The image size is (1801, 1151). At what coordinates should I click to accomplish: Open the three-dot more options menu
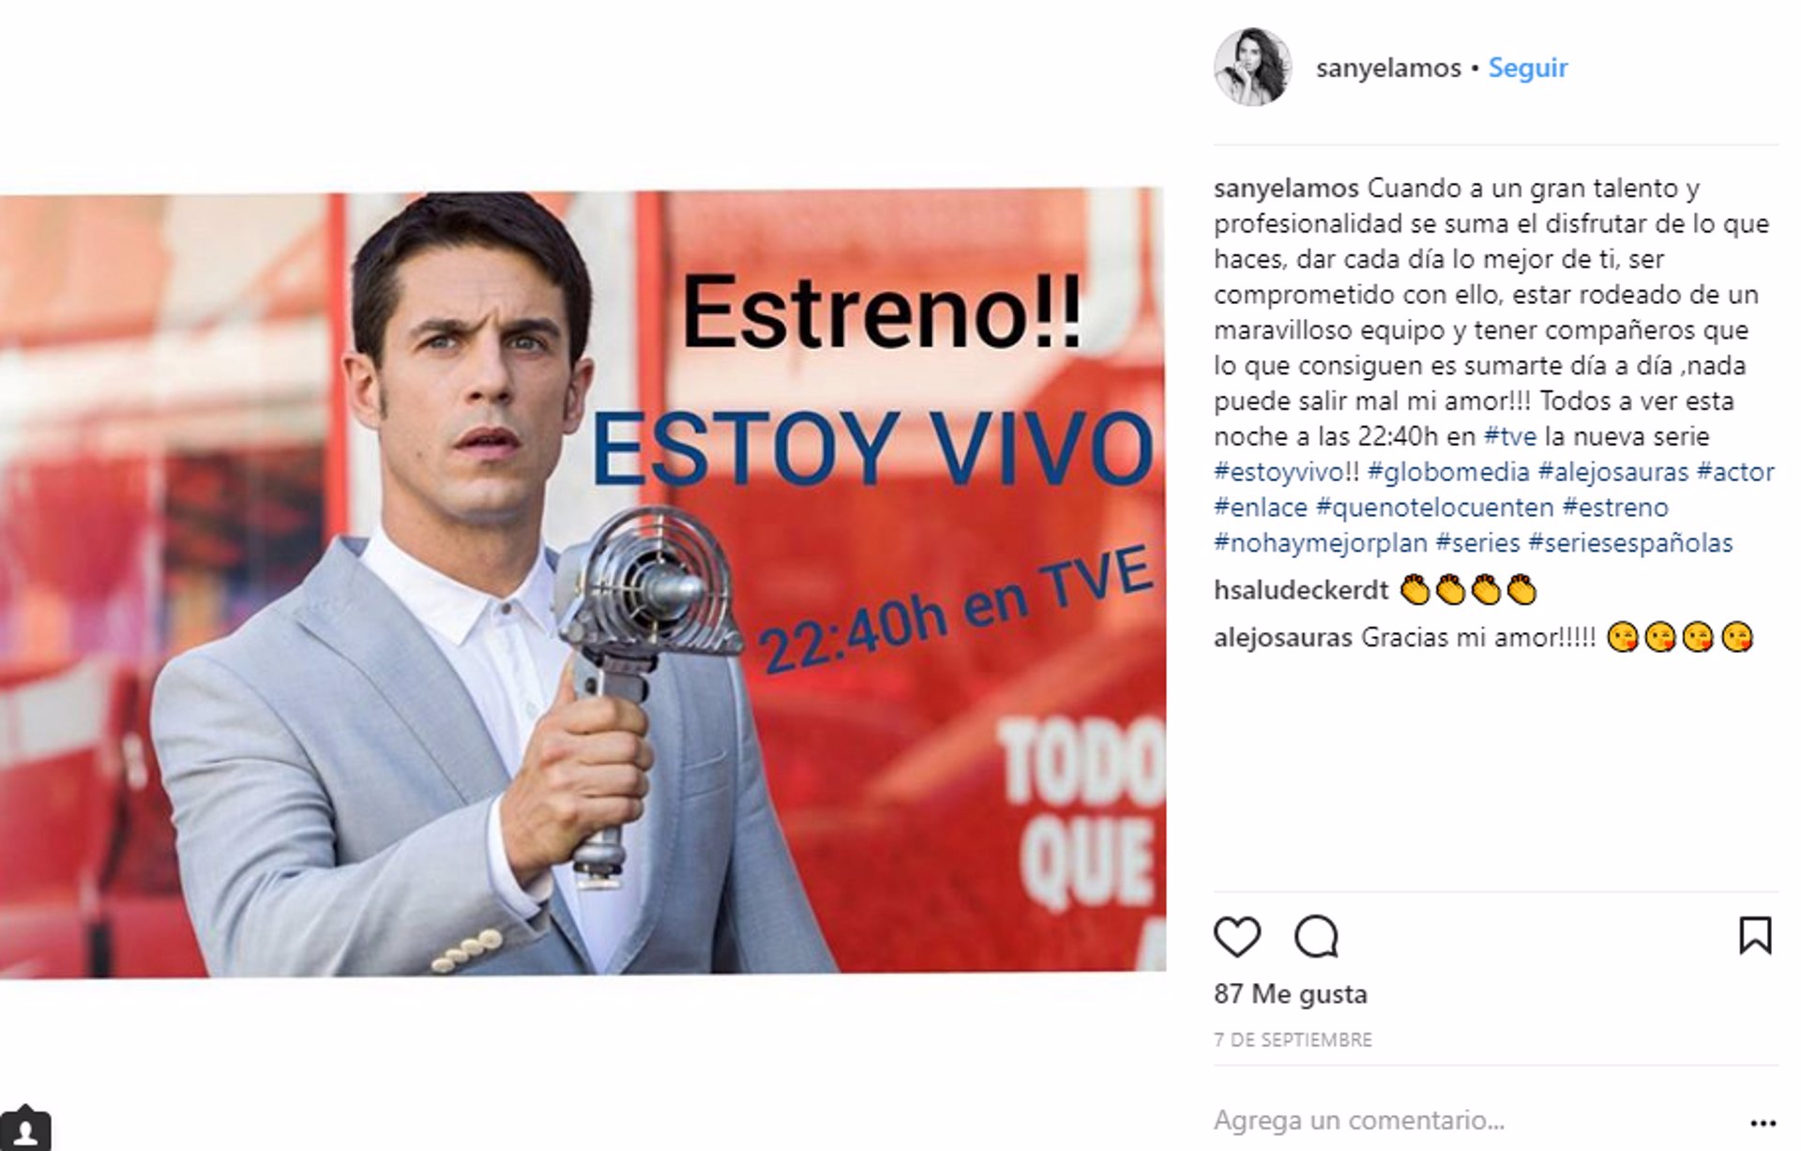pyautogui.click(x=1763, y=1123)
